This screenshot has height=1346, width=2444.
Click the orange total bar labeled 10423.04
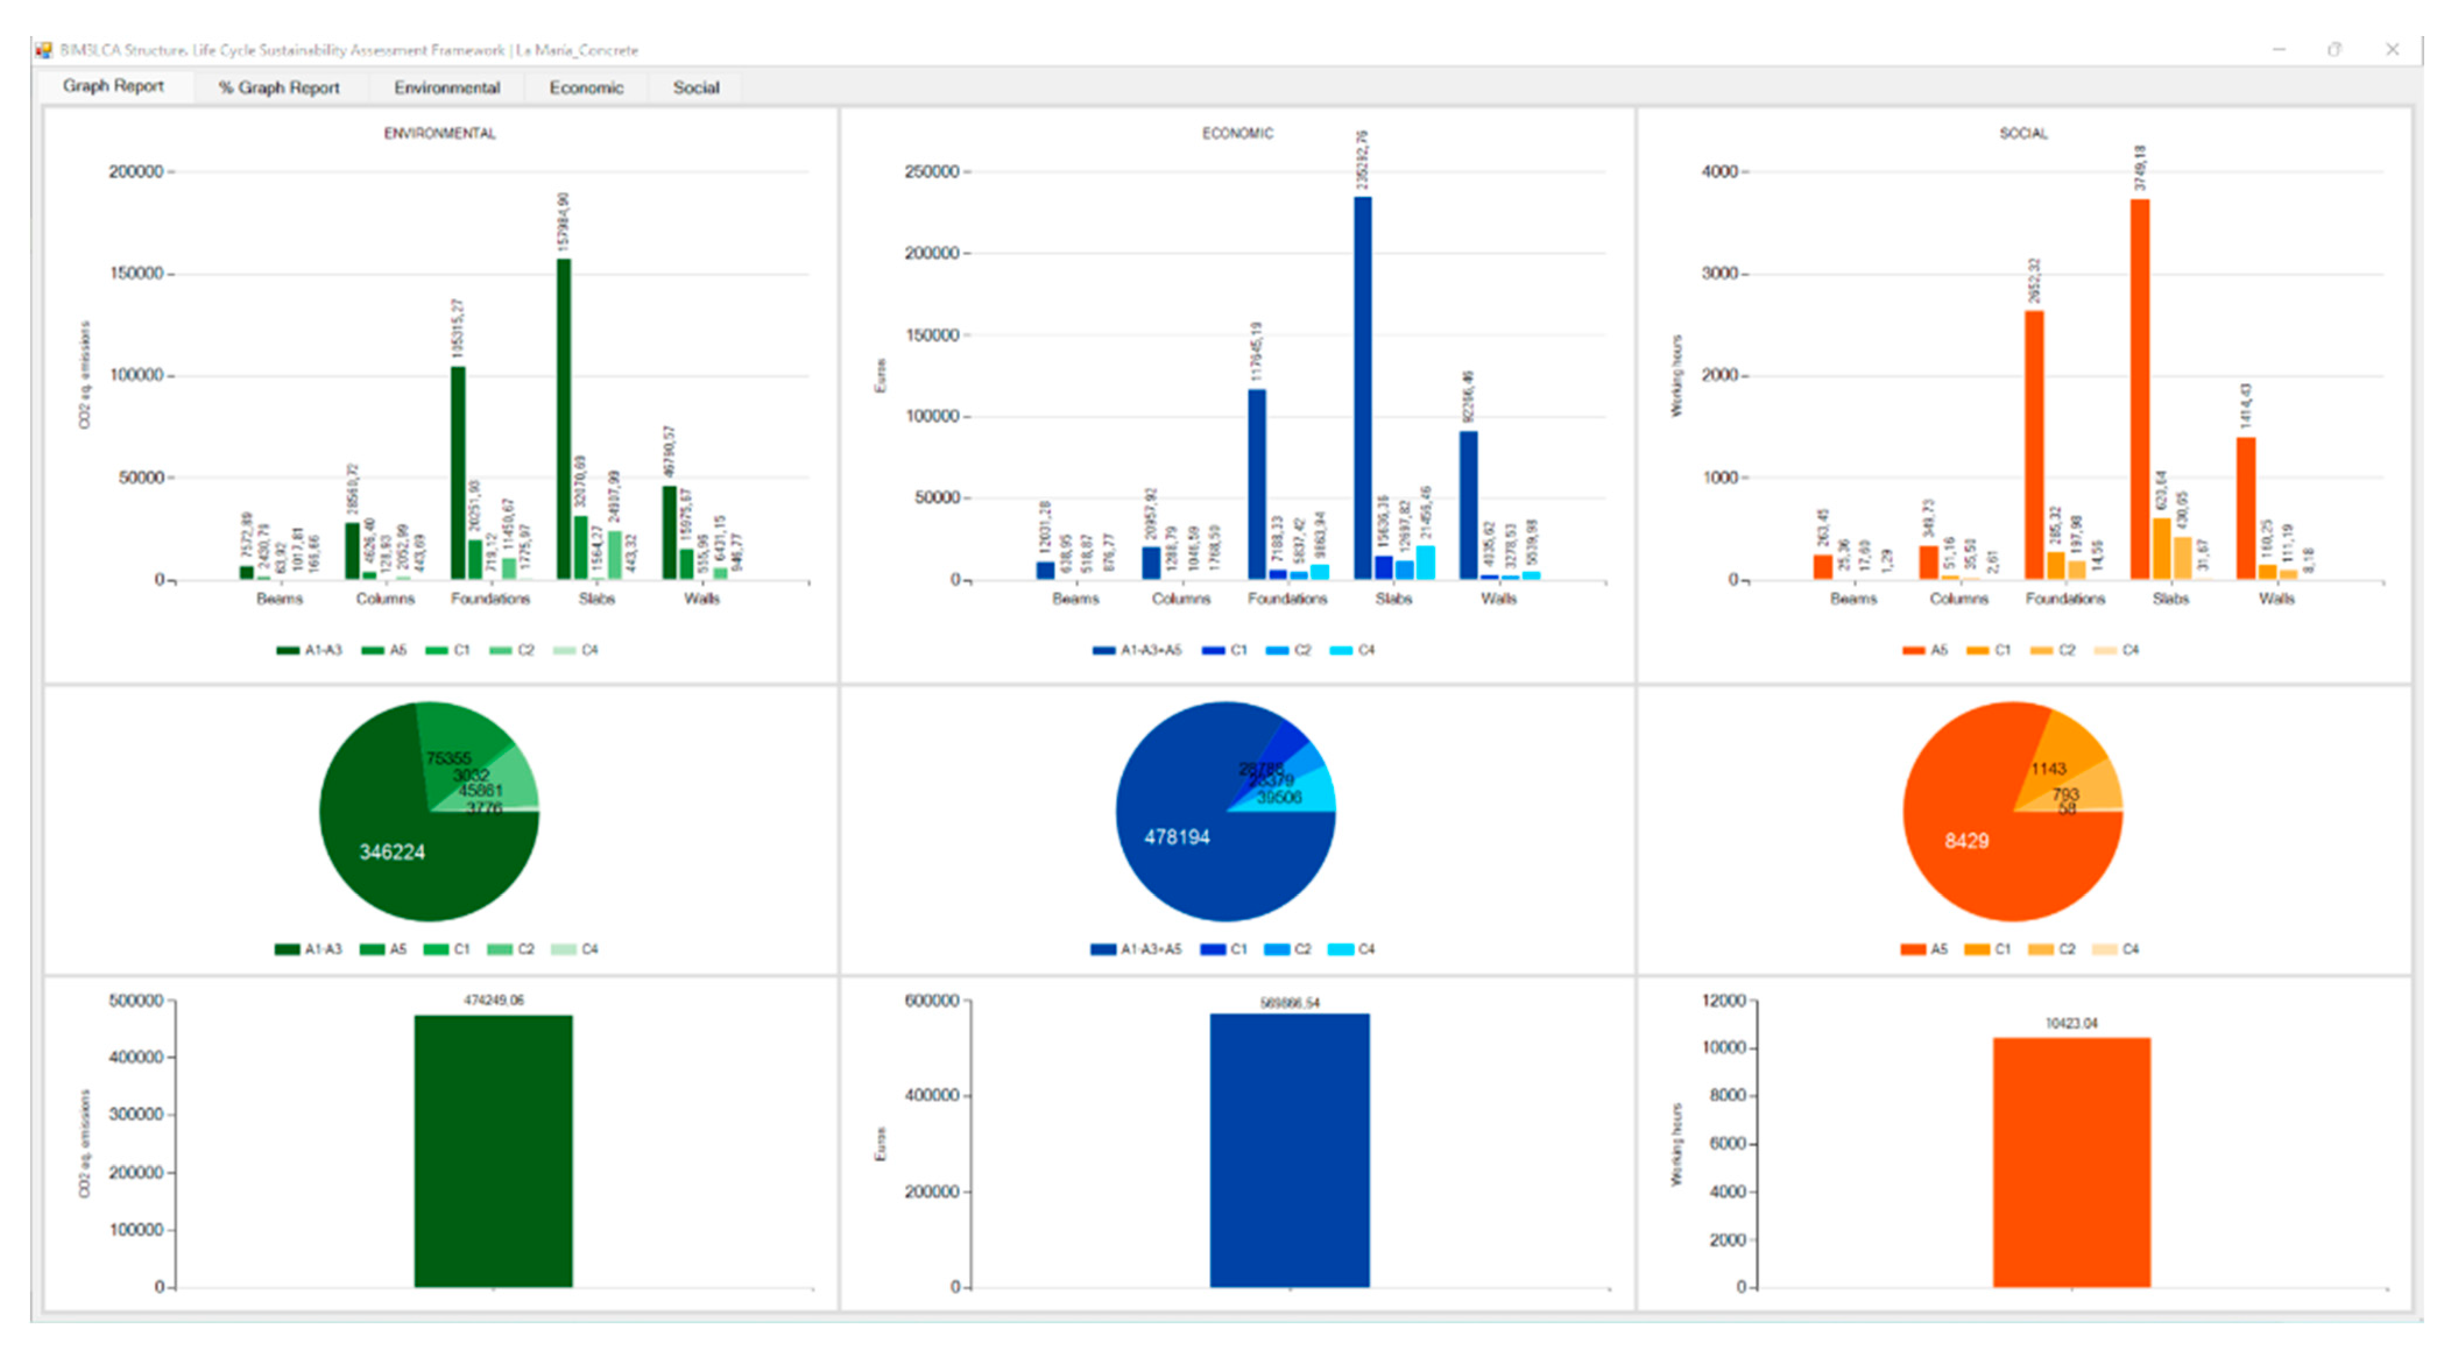click(x=2071, y=1162)
